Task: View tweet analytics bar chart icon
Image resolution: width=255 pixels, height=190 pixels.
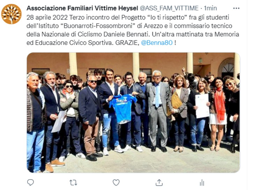Action: click(x=202, y=183)
